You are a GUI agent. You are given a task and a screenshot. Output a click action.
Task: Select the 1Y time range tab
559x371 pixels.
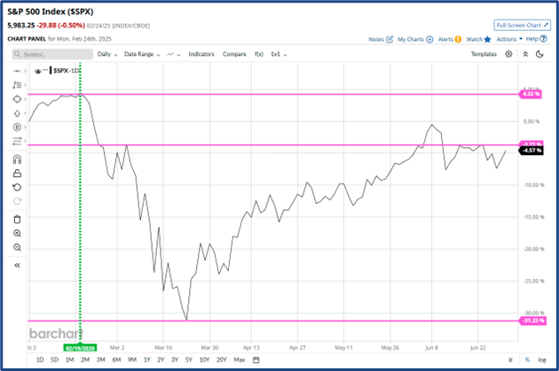(x=160, y=360)
